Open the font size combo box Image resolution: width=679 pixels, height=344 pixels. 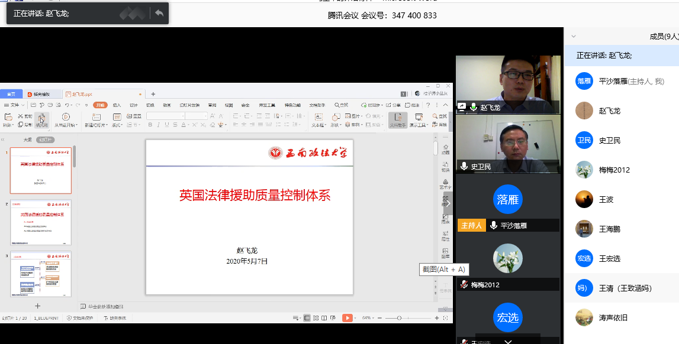tap(196, 116)
